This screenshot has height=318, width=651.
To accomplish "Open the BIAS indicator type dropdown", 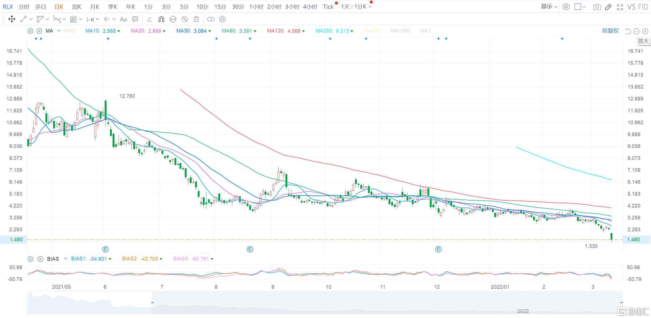I will 66,259.
